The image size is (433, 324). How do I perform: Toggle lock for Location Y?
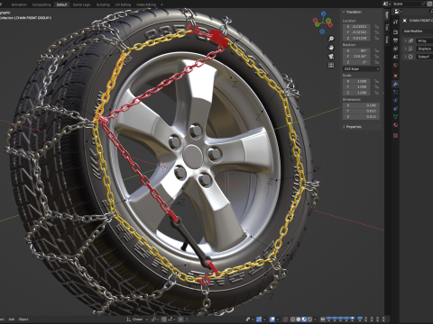coord(376,32)
